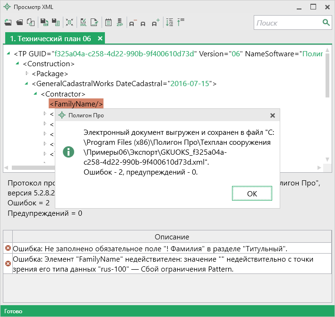The height and width of the screenshot is (317, 335).
Task: Switch to tab Технический план 06
Action: 51,38
